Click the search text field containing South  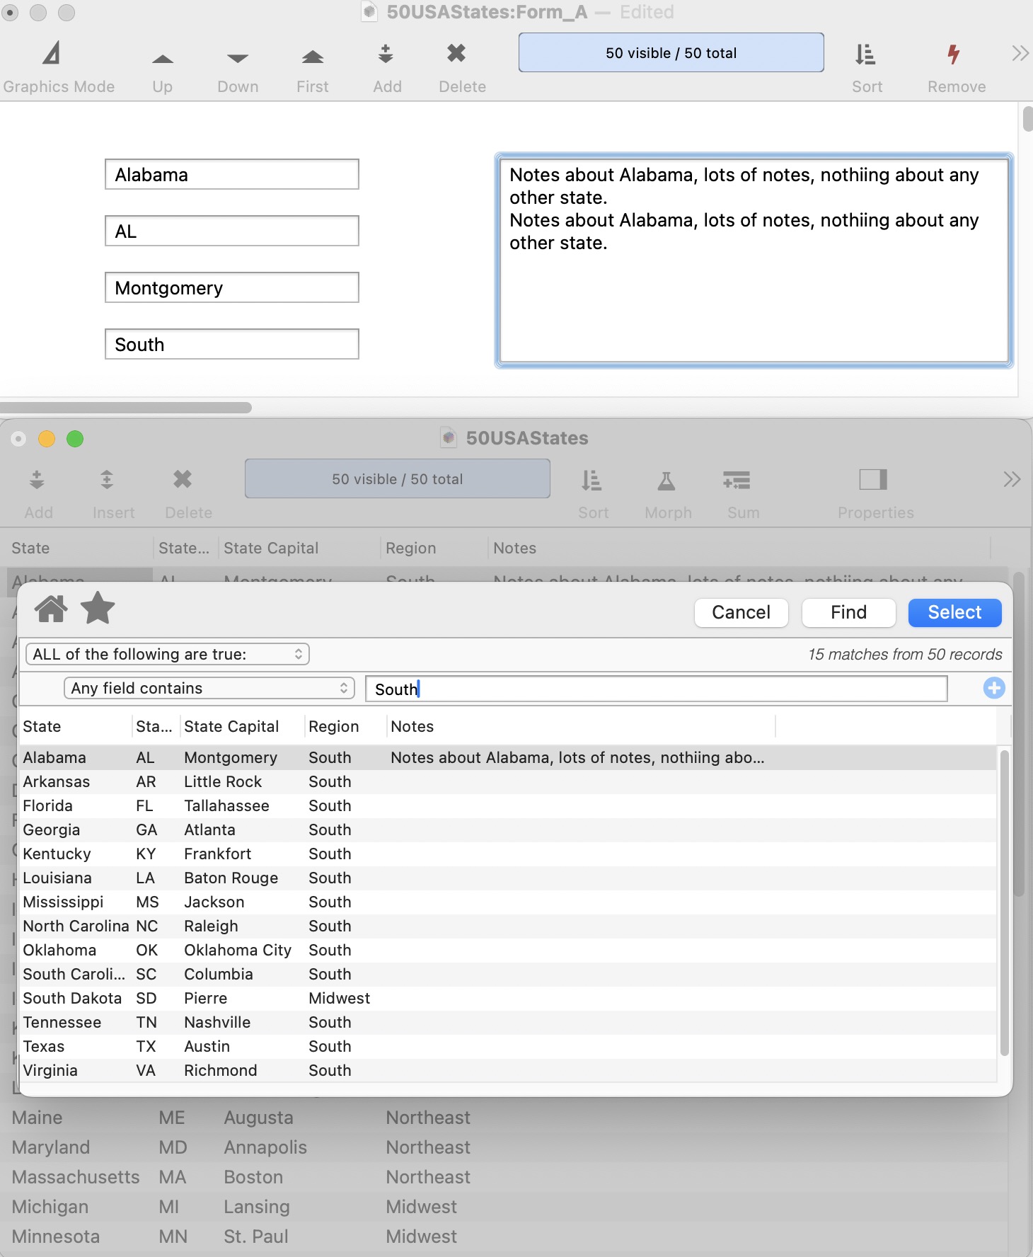coord(657,689)
